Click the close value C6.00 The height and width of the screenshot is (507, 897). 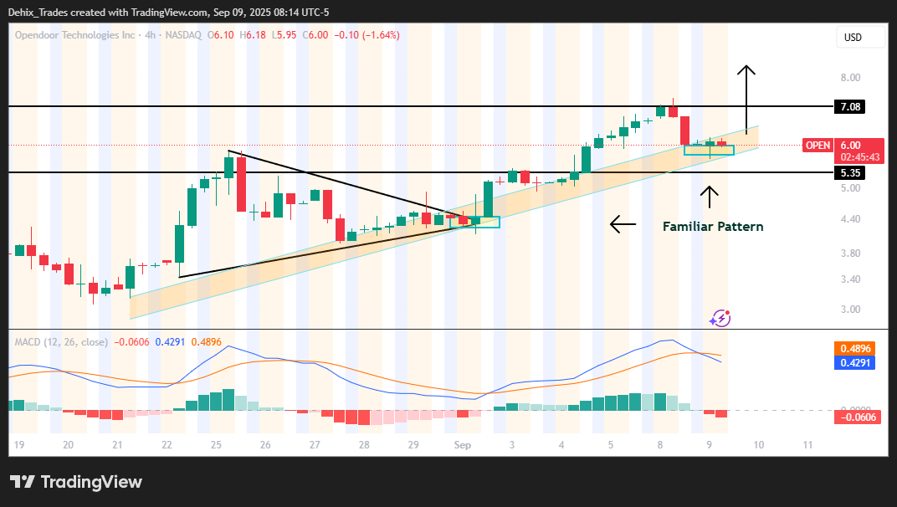[x=315, y=35]
